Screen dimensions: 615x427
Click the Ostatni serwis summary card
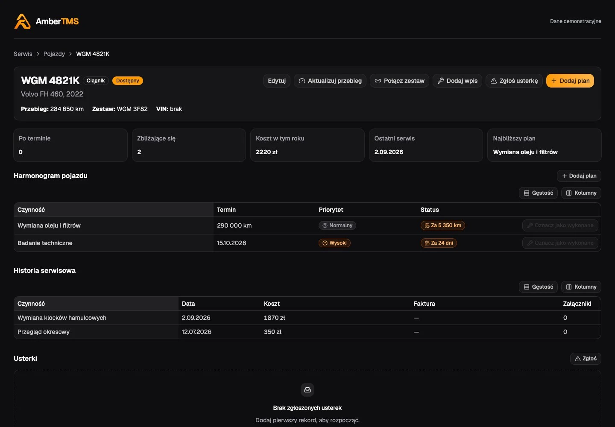point(426,145)
